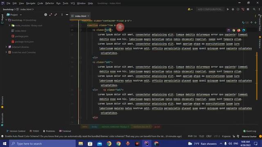Expand Scratches and Consoles node
The image size is (262, 147).
pos(6,52)
